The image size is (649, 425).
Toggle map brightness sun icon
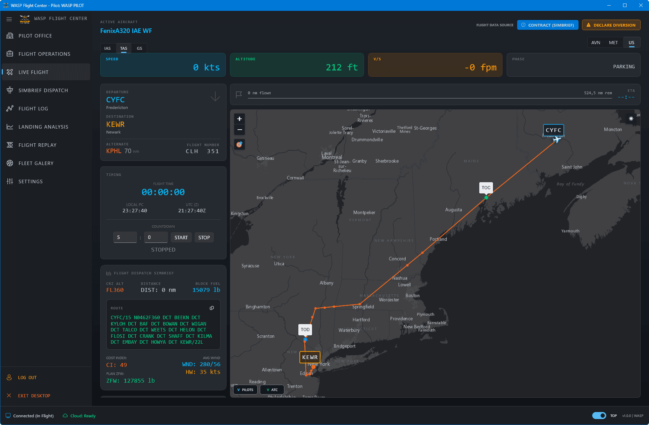(x=631, y=119)
